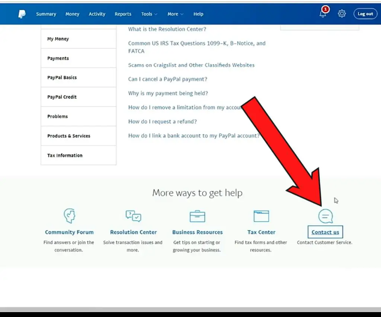Select Tax Information help category
381x317 pixels.
point(79,155)
